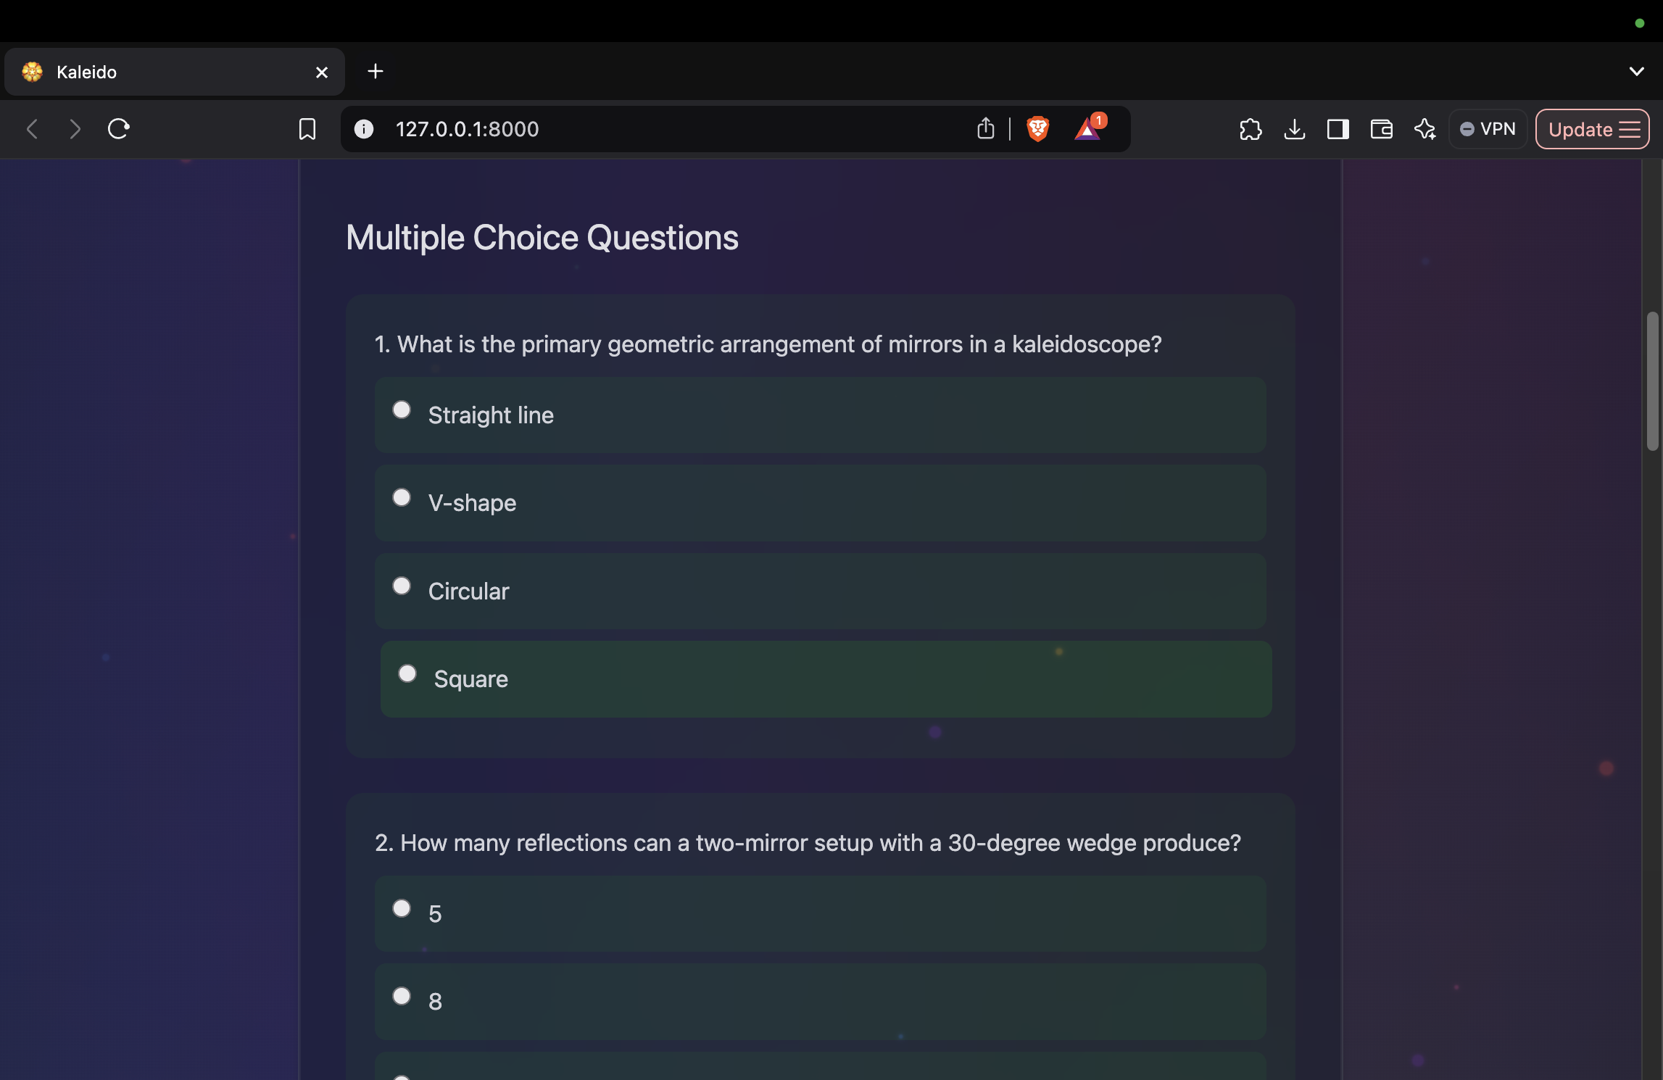Image resolution: width=1663 pixels, height=1080 pixels.
Task: Click the VPN button
Action: (1488, 129)
